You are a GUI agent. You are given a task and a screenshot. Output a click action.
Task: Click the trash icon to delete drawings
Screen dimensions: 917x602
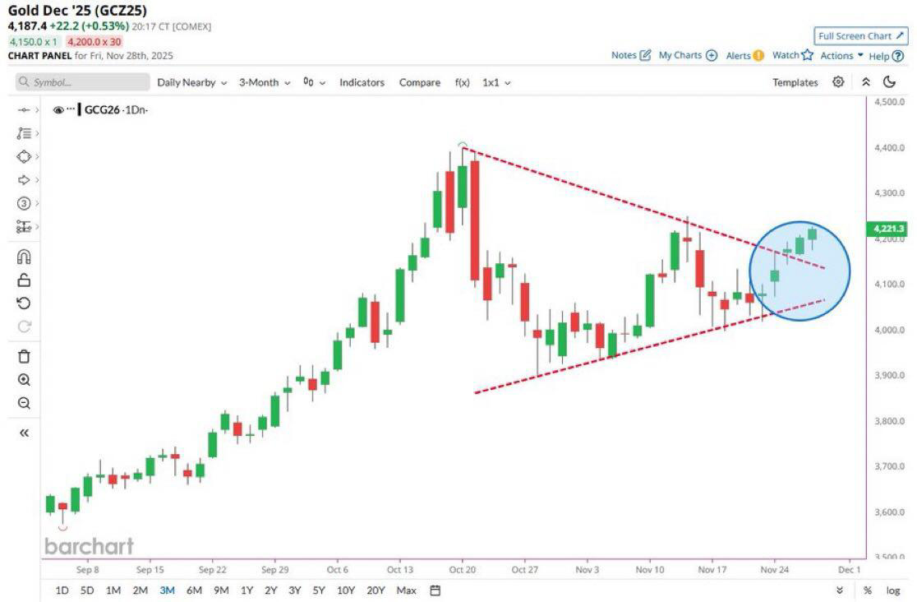(24, 356)
